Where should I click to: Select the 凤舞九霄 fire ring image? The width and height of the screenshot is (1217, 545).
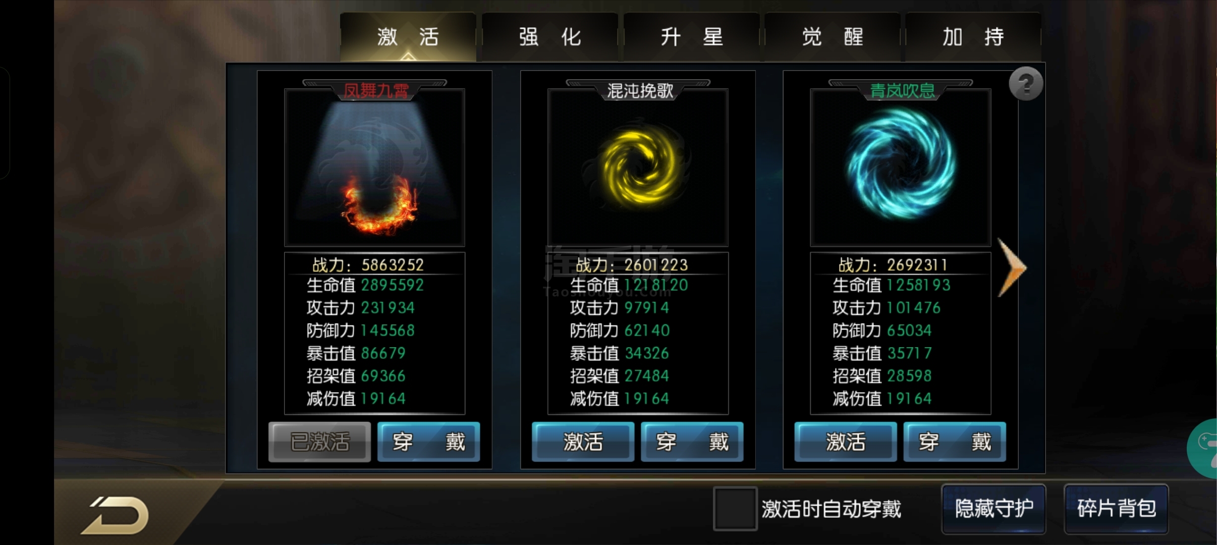374,168
